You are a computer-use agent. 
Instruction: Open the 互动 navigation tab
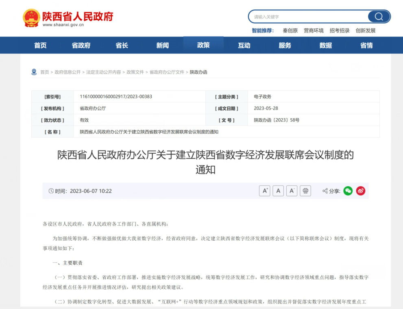244,46
